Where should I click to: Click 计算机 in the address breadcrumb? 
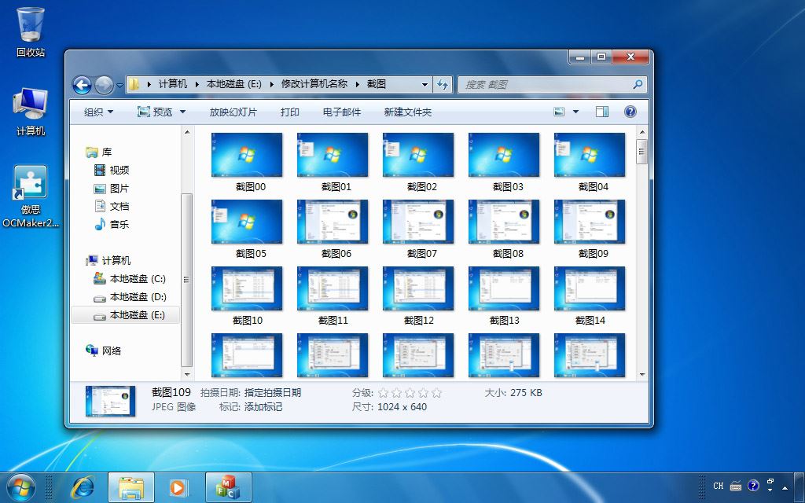click(x=173, y=84)
